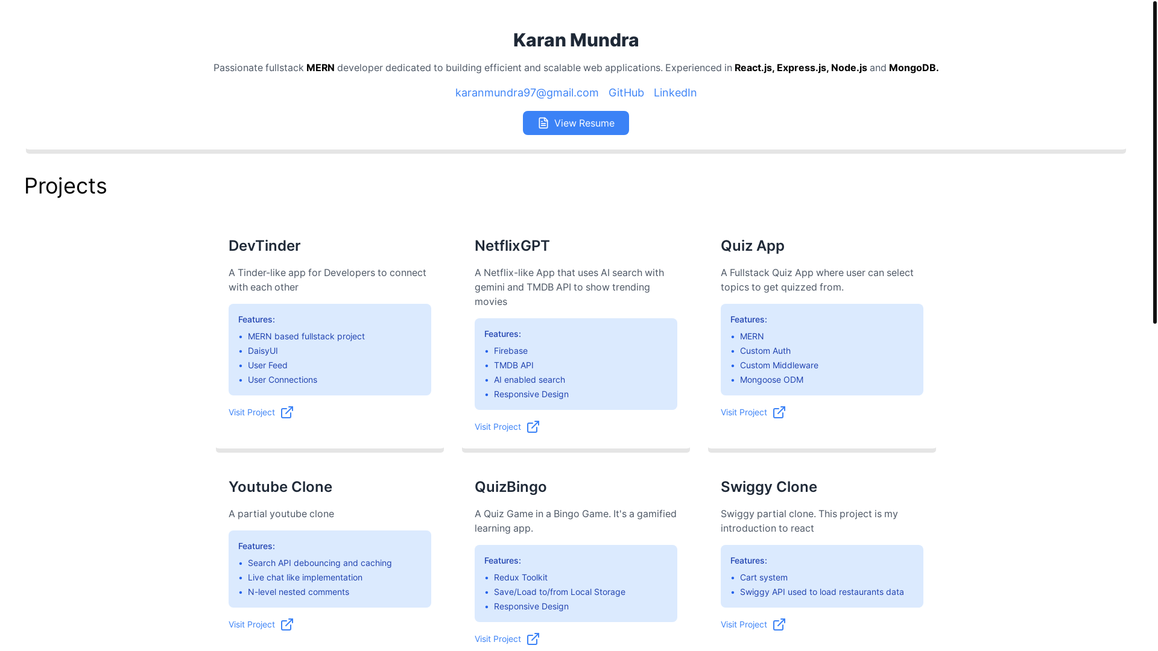The height and width of the screenshot is (651, 1158).
Task: Visit Project link for QuizBingo
Action: click(507, 639)
